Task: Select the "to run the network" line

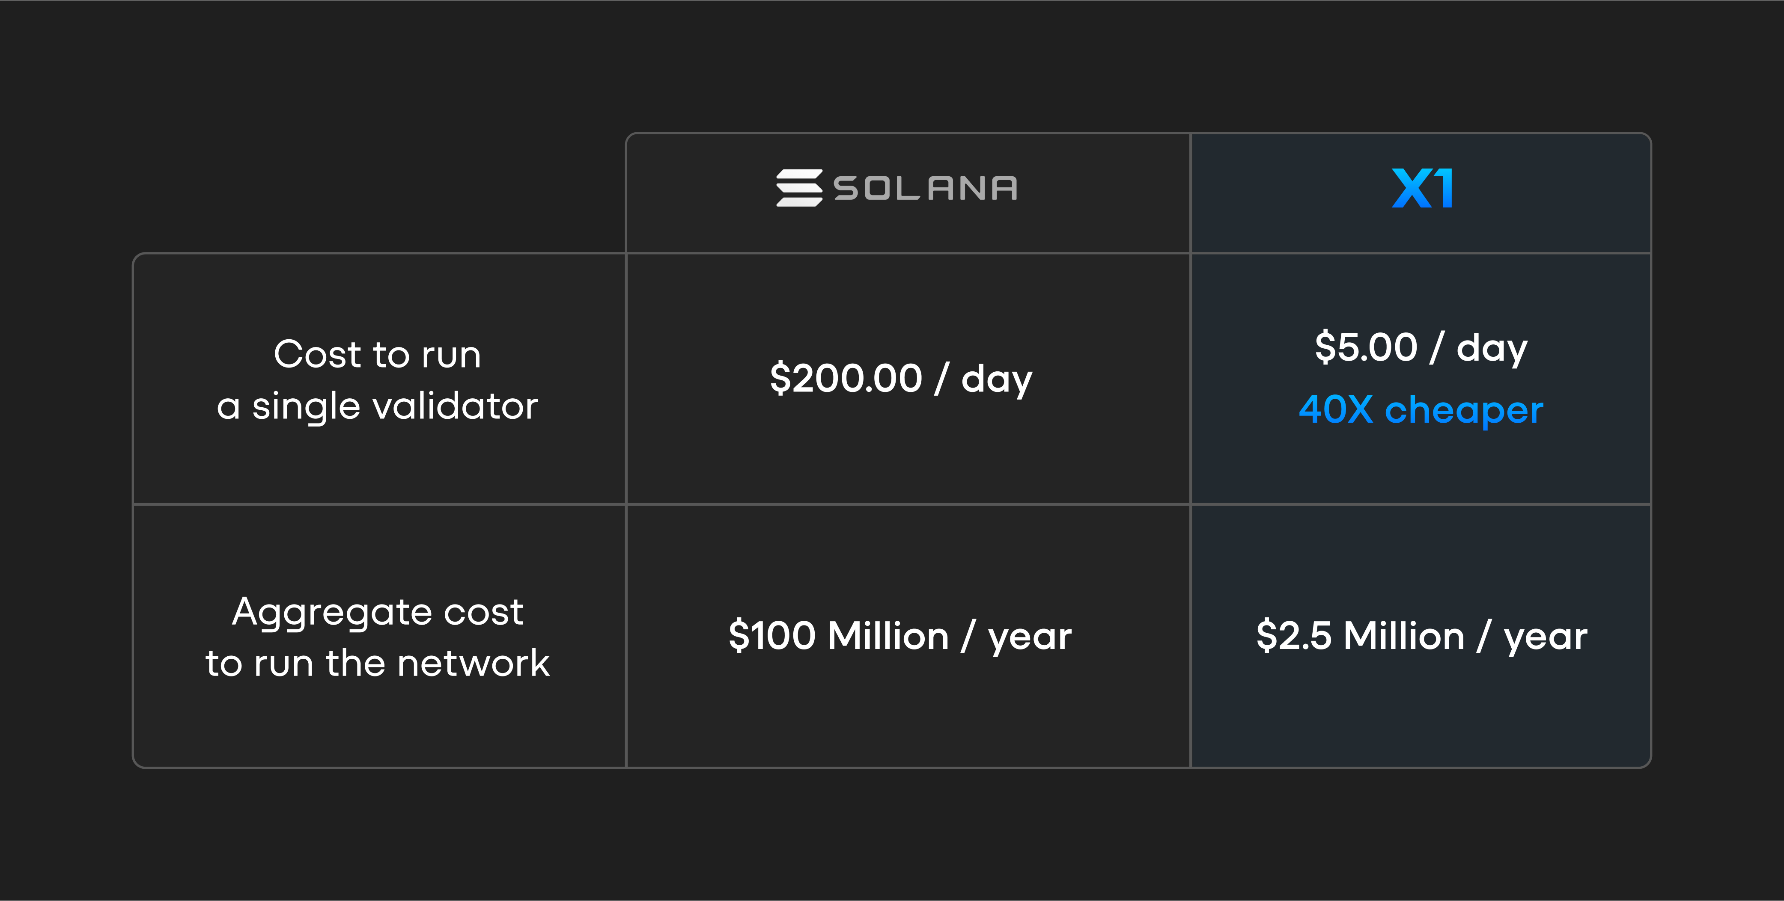Action: 378,664
